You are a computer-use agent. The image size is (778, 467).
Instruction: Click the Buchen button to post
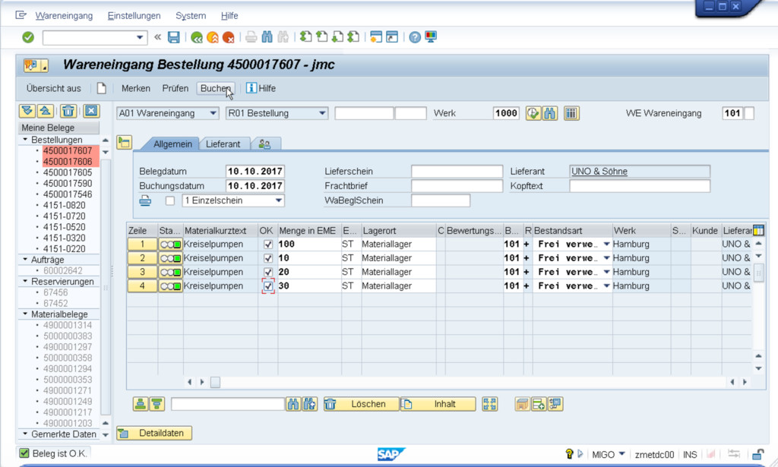click(x=215, y=88)
